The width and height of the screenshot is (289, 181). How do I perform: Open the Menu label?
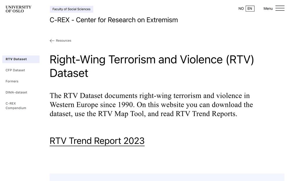(268, 8)
